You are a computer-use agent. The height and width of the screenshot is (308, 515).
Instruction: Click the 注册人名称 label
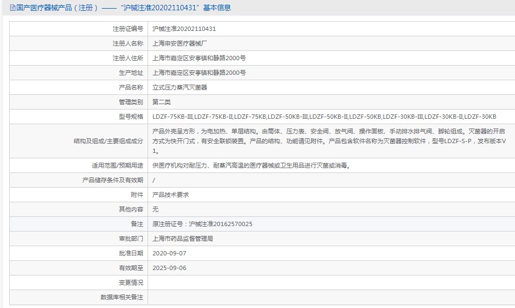[128, 43]
